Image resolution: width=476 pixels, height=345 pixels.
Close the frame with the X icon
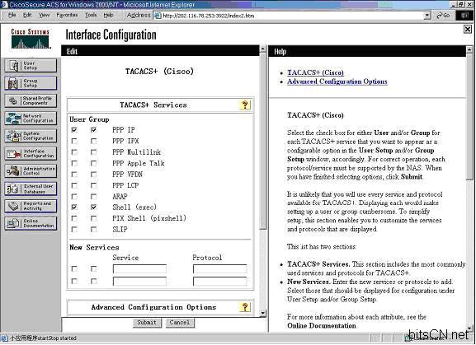(468, 29)
